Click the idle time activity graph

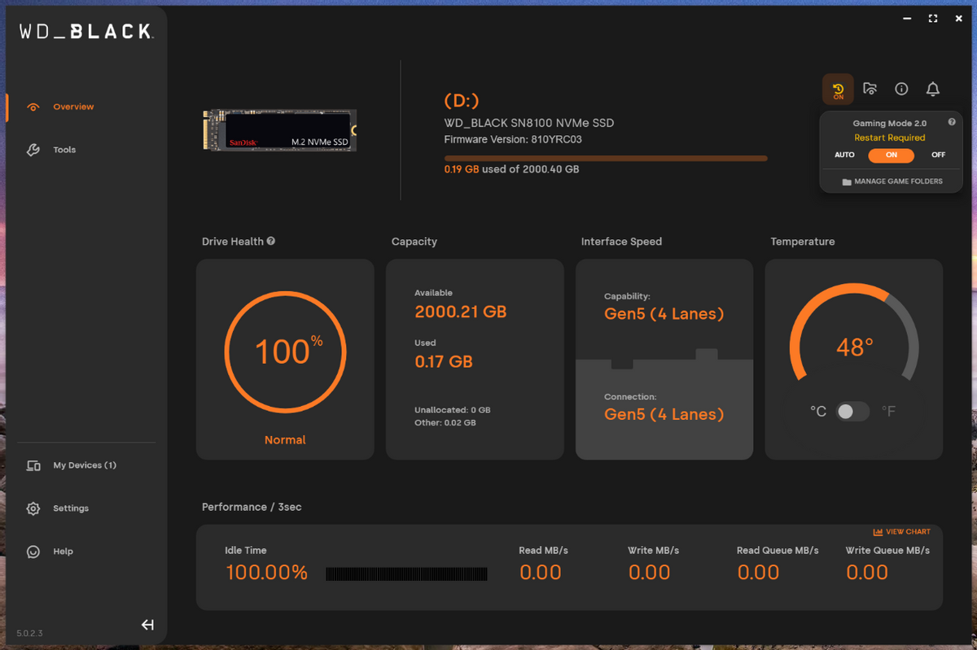point(406,574)
